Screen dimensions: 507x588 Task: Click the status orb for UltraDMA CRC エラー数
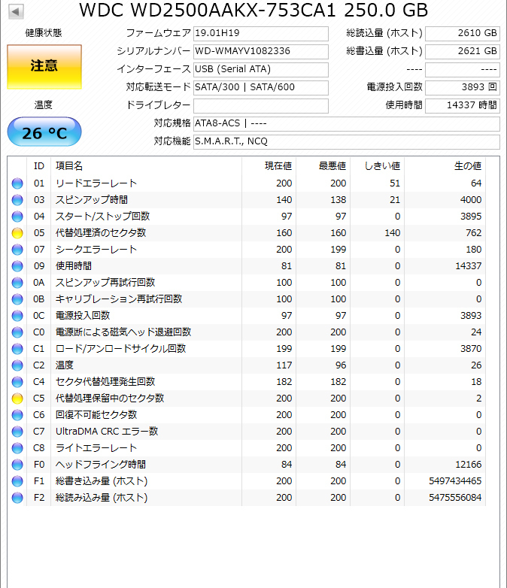(x=17, y=432)
